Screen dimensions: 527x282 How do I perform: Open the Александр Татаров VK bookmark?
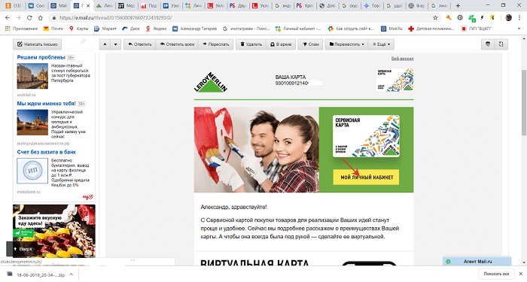click(194, 29)
